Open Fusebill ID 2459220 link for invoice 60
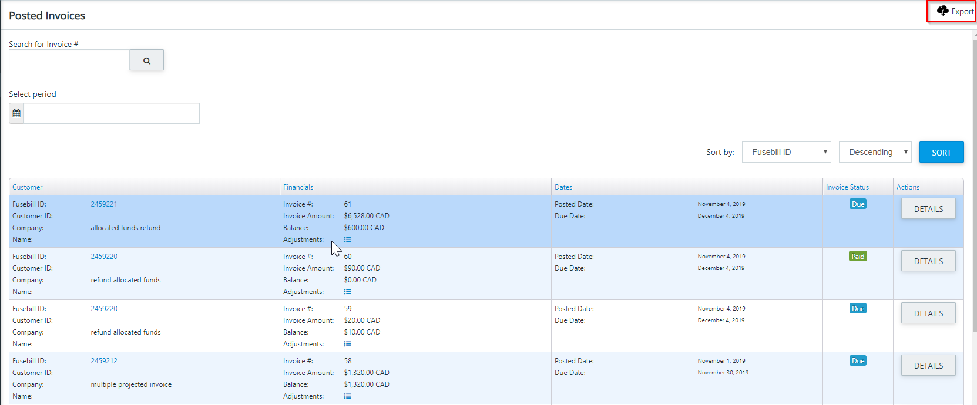This screenshot has width=977, height=405. (x=104, y=256)
